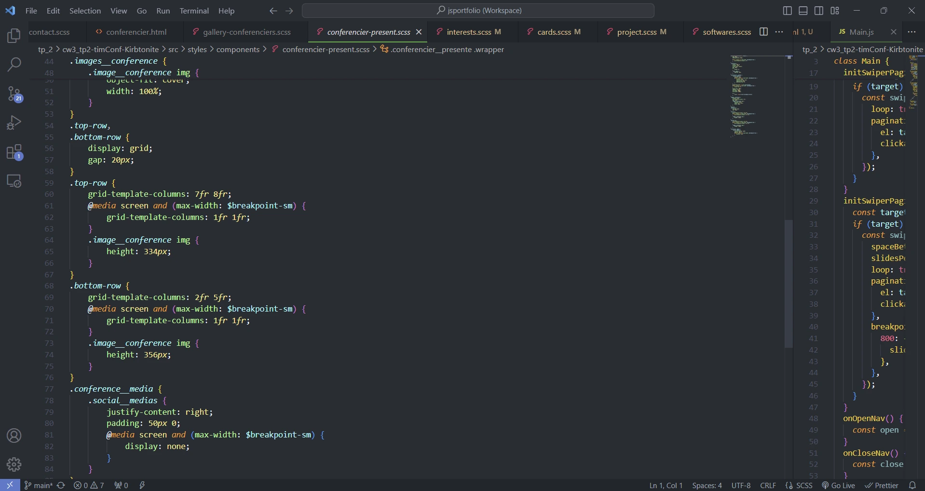Viewport: 925px width, 491px height.
Task: Click .conferencier__presente .wrapper breadcrumb symbol
Action: [x=442, y=50]
